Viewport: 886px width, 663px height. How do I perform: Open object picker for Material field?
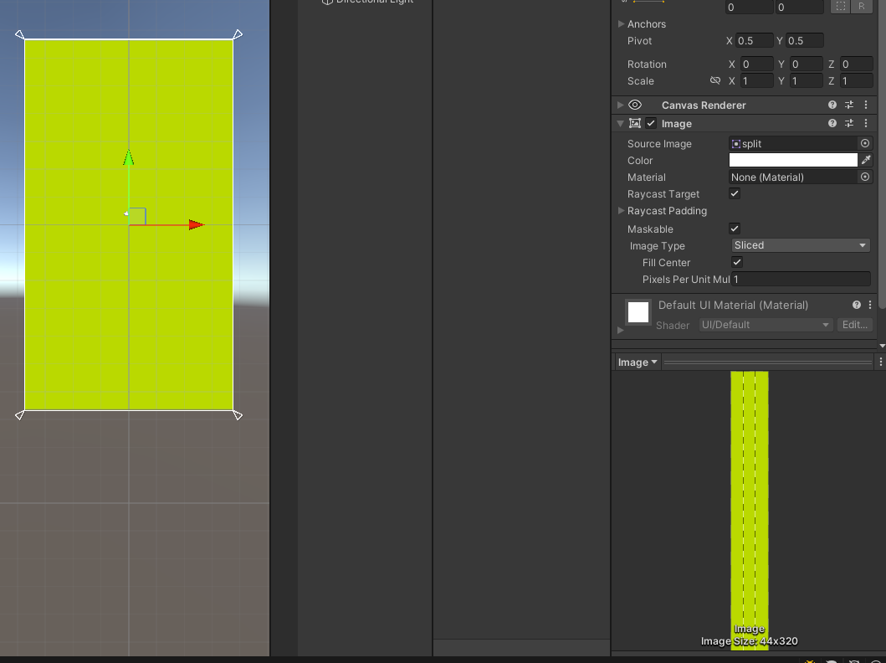(x=865, y=177)
